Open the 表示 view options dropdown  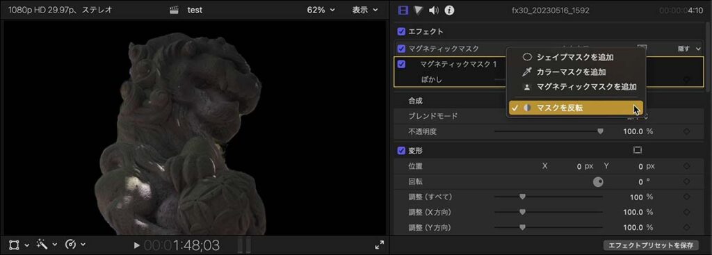click(365, 10)
